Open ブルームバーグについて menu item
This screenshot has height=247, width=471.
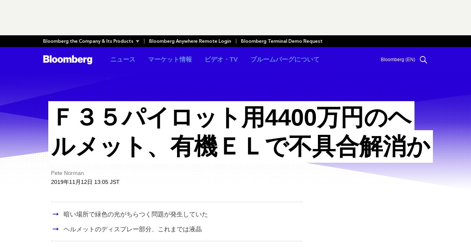click(285, 60)
